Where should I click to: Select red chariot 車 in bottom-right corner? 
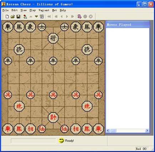98,129
